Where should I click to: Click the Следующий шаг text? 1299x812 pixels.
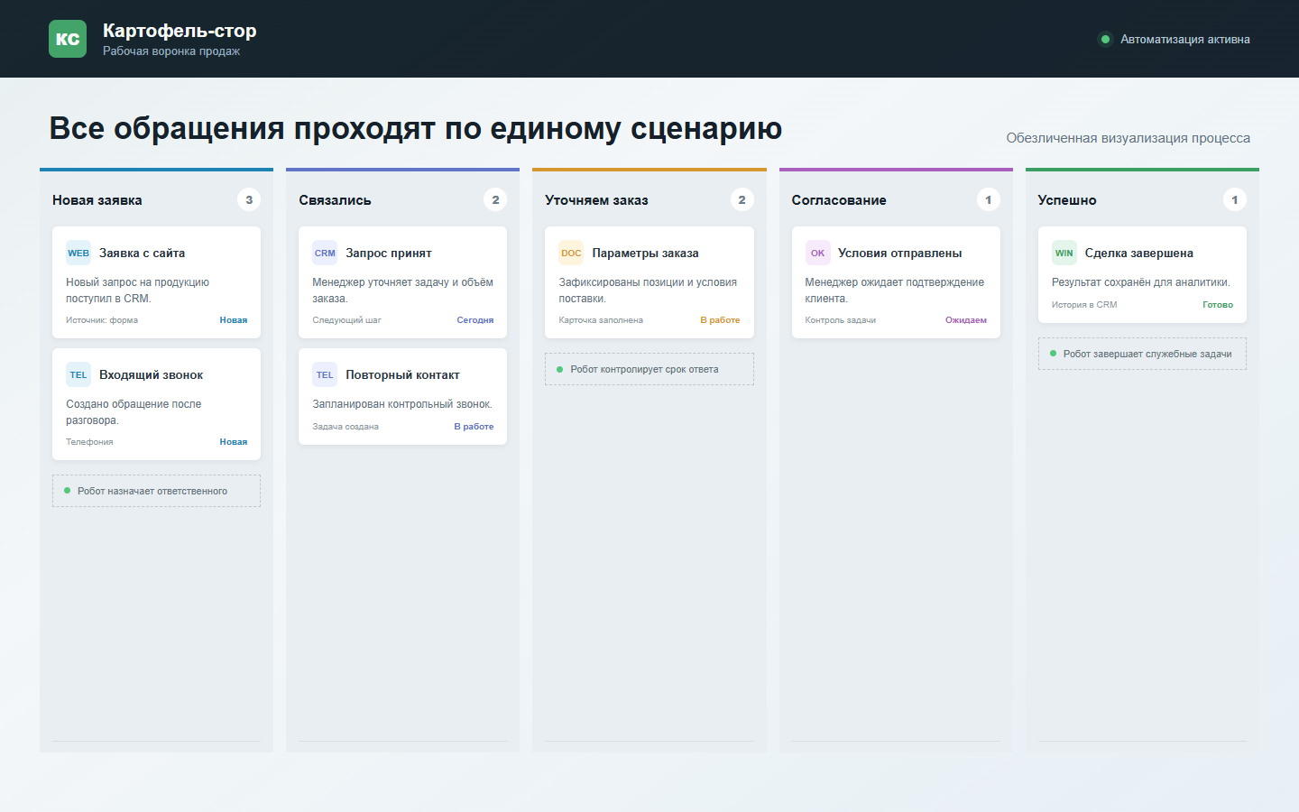tap(346, 320)
